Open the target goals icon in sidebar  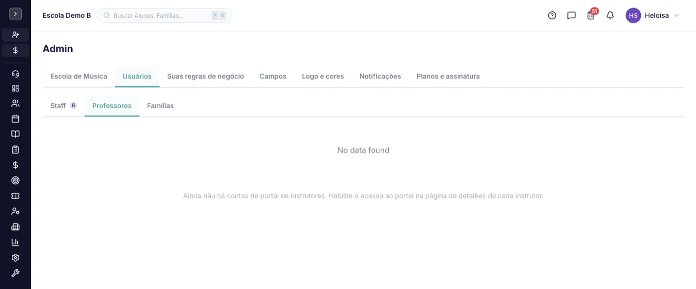click(15, 180)
